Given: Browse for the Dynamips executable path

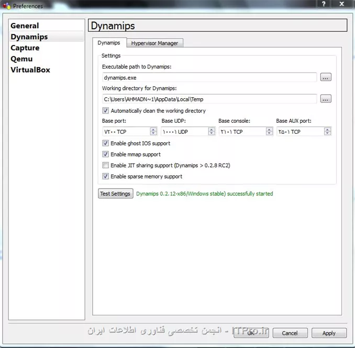Looking at the screenshot, I should [x=326, y=77].
